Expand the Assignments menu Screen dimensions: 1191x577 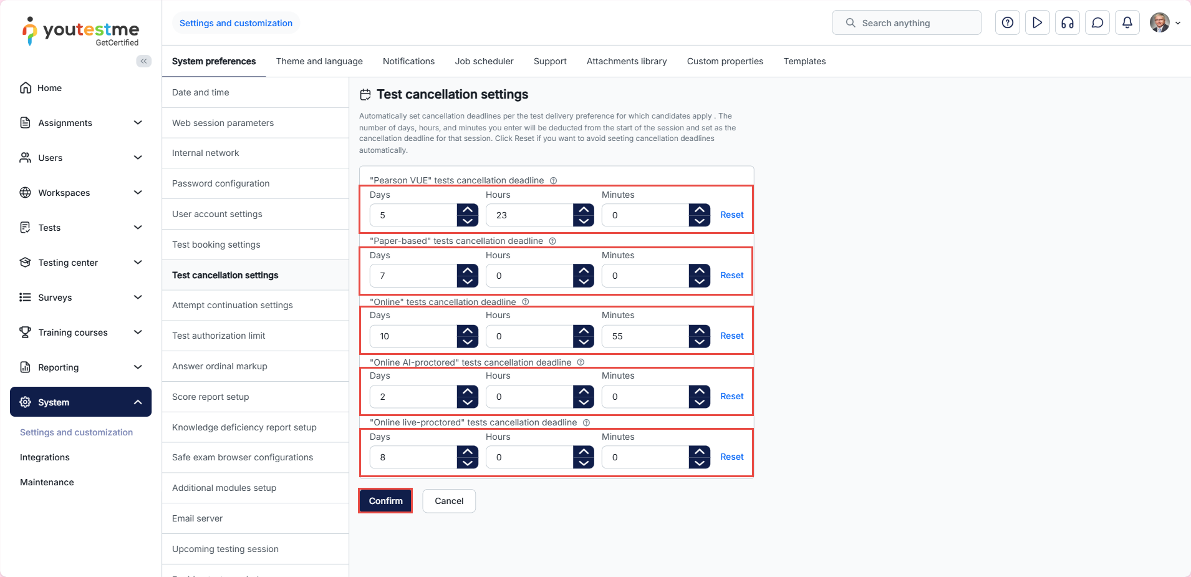[x=138, y=123]
